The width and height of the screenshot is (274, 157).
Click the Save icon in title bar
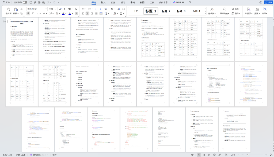click(x=31, y=2)
